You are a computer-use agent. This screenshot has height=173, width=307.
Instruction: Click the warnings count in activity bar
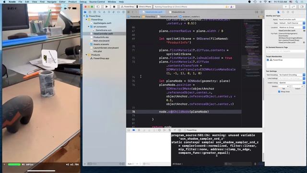tap(227, 7)
